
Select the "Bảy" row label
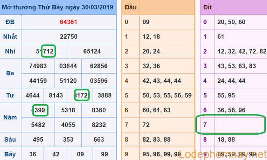click(x=10, y=154)
